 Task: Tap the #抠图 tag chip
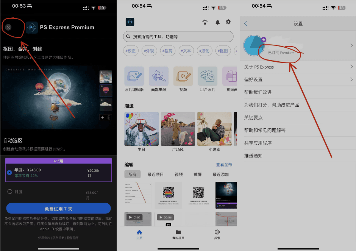click(223, 51)
